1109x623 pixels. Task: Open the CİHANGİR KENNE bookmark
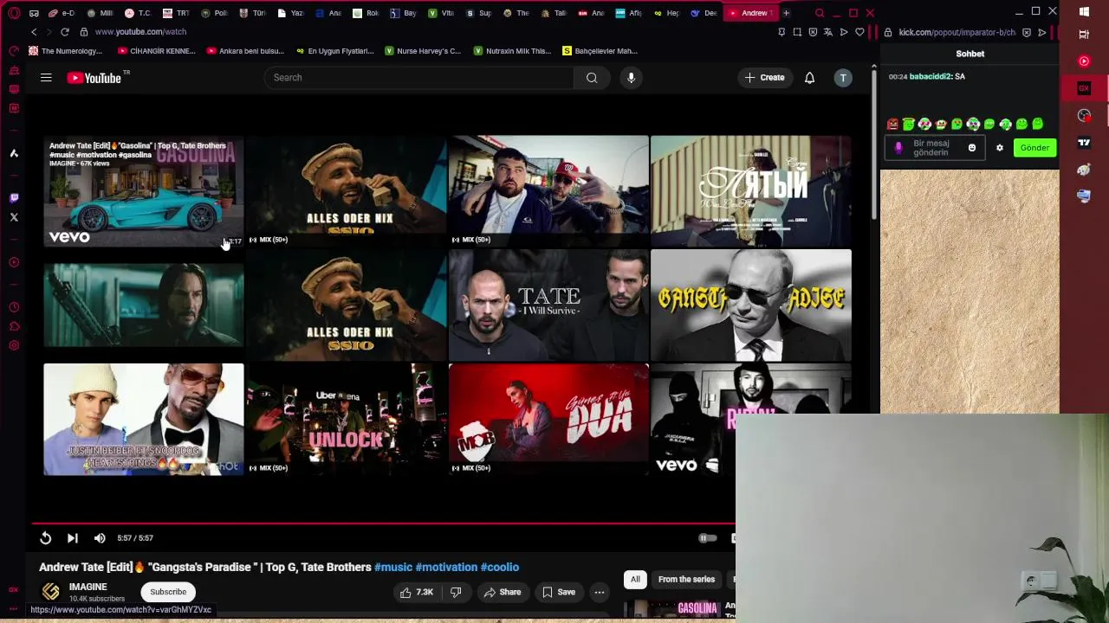(x=157, y=51)
